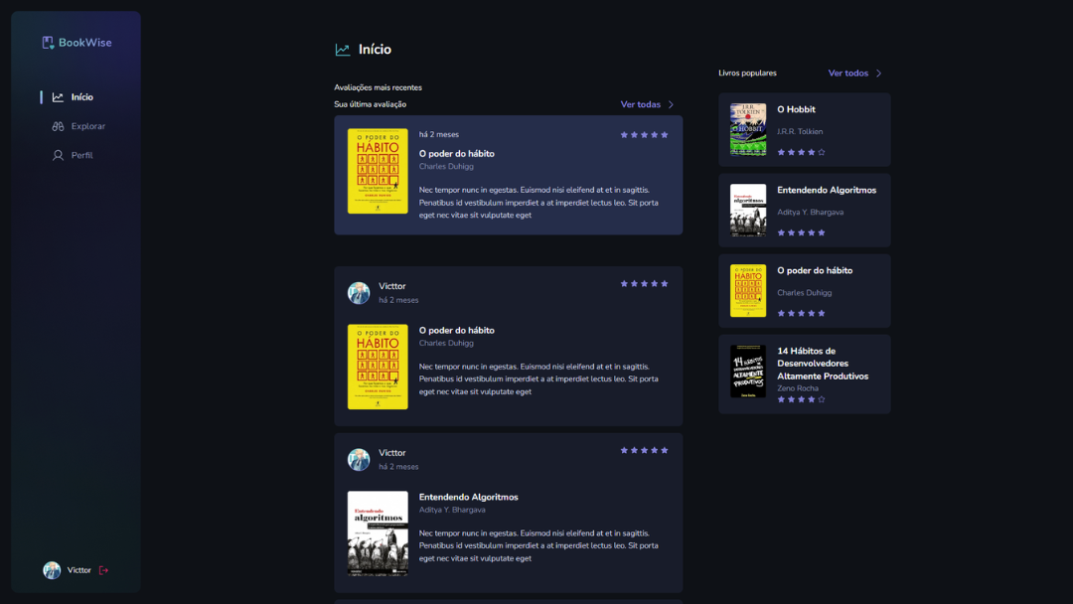Image resolution: width=1073 pixels, height=604 pixels.
Task: Click the book cover in Sua última avaliação card
Action: click(x=378, y=171)
